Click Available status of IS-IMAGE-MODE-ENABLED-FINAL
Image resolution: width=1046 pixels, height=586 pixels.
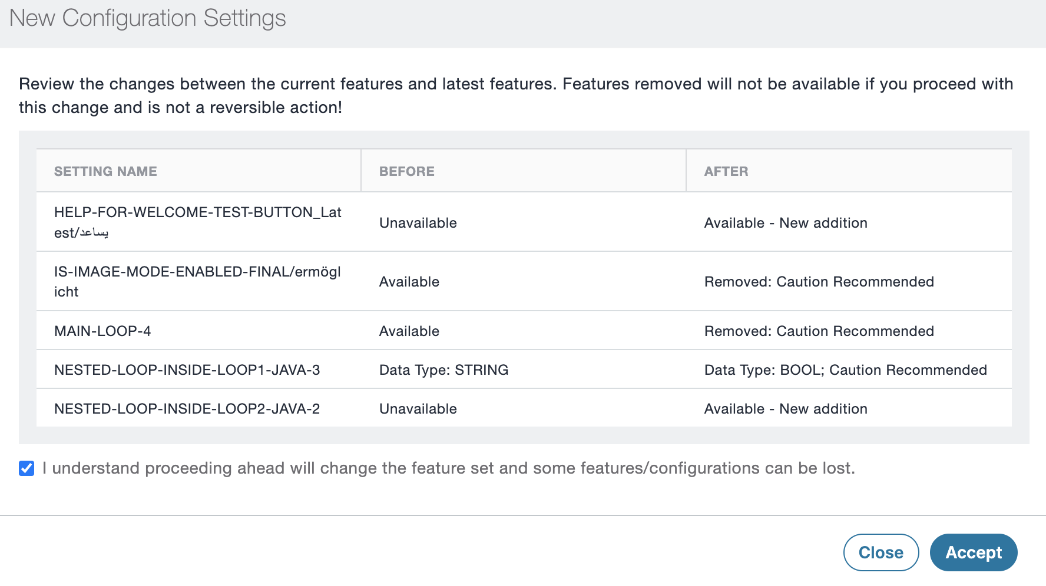(x=409, y=281)
